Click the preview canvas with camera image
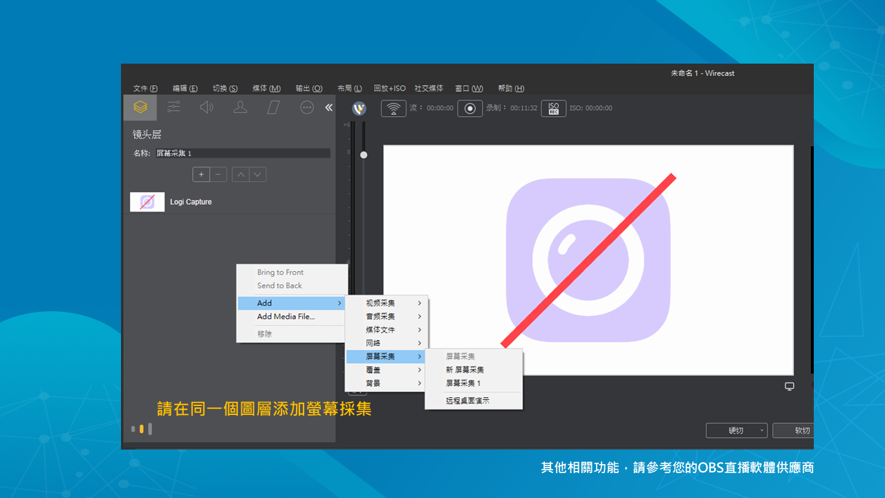The height and width of the screenshot is (498, 885). [x=588, y=260]
